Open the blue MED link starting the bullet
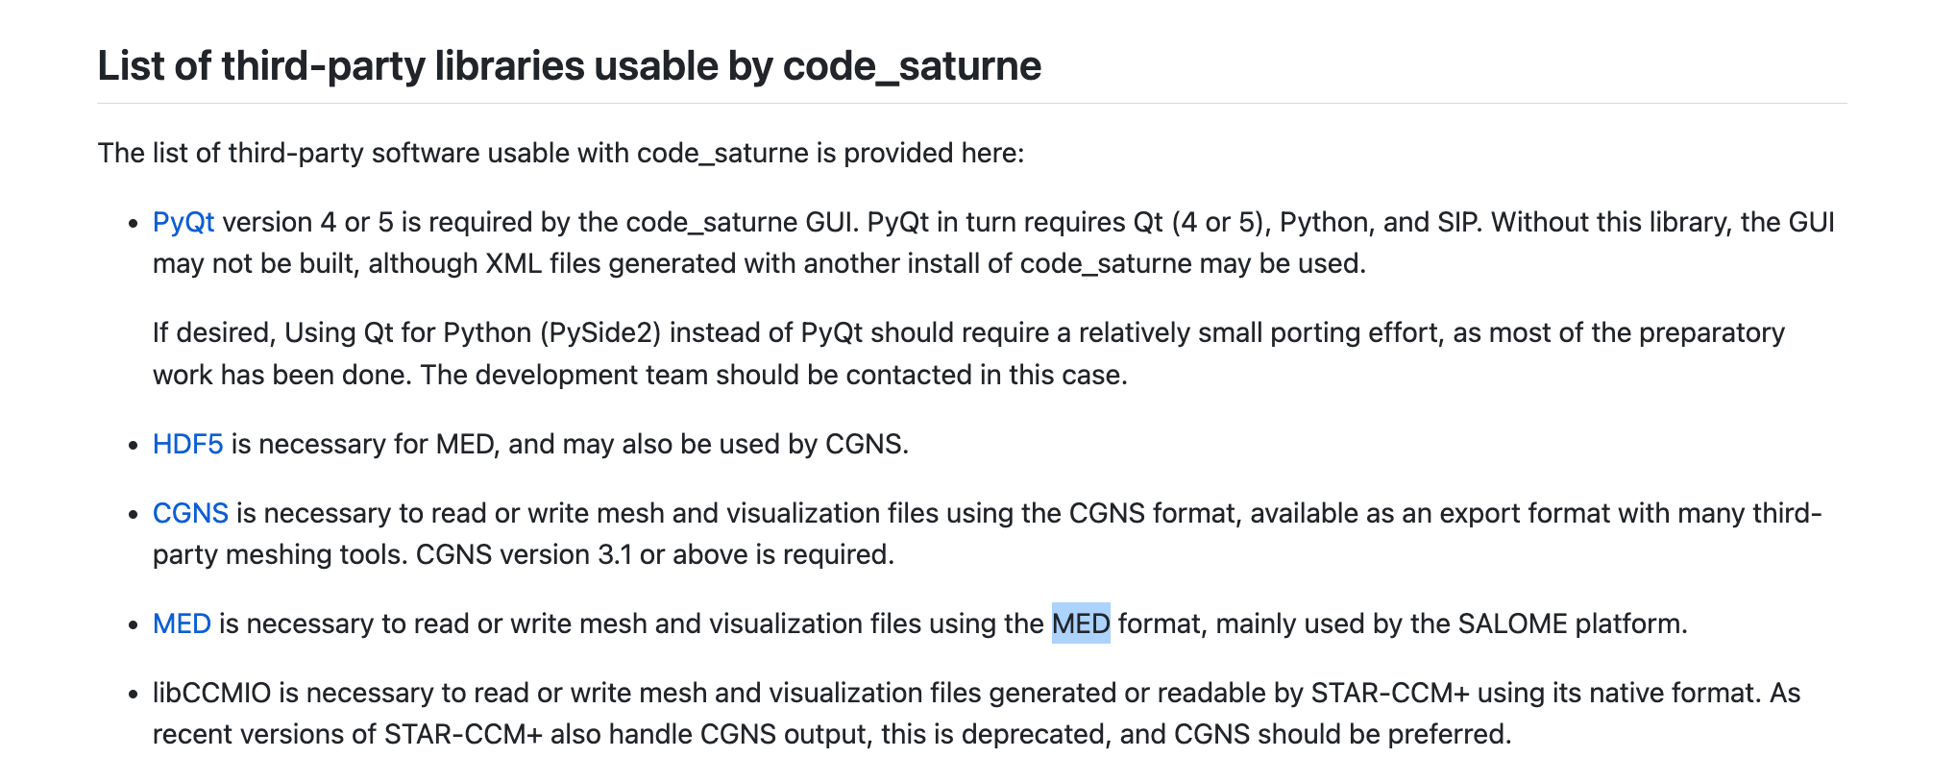The height and width of the screenshot is (782, 1956). click(x=182, y=624)
